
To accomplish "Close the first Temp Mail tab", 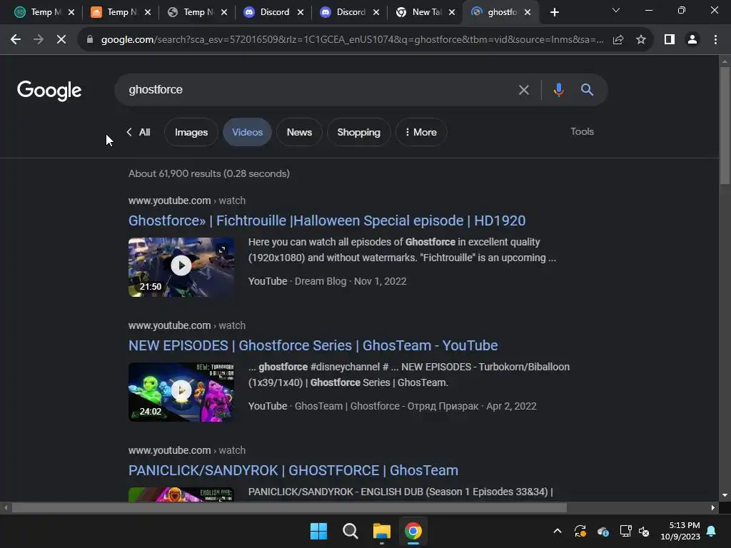I will point(71,12).
